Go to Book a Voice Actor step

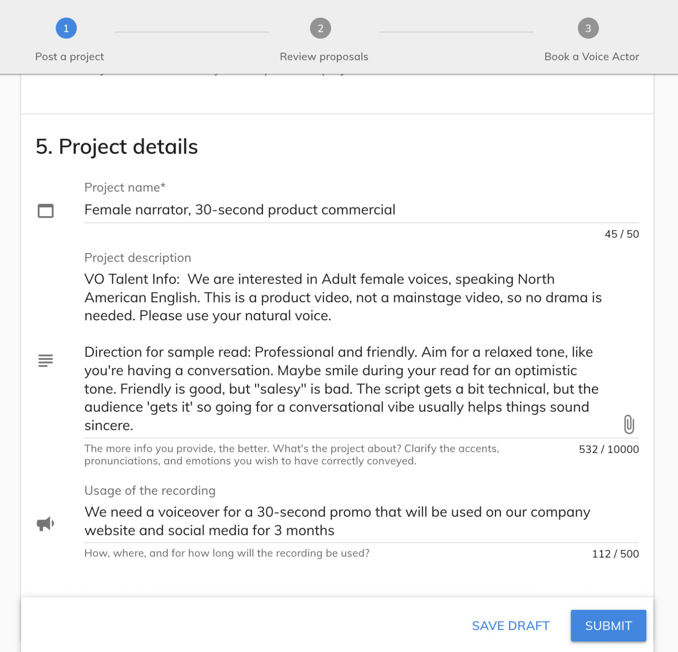point(591,57)
